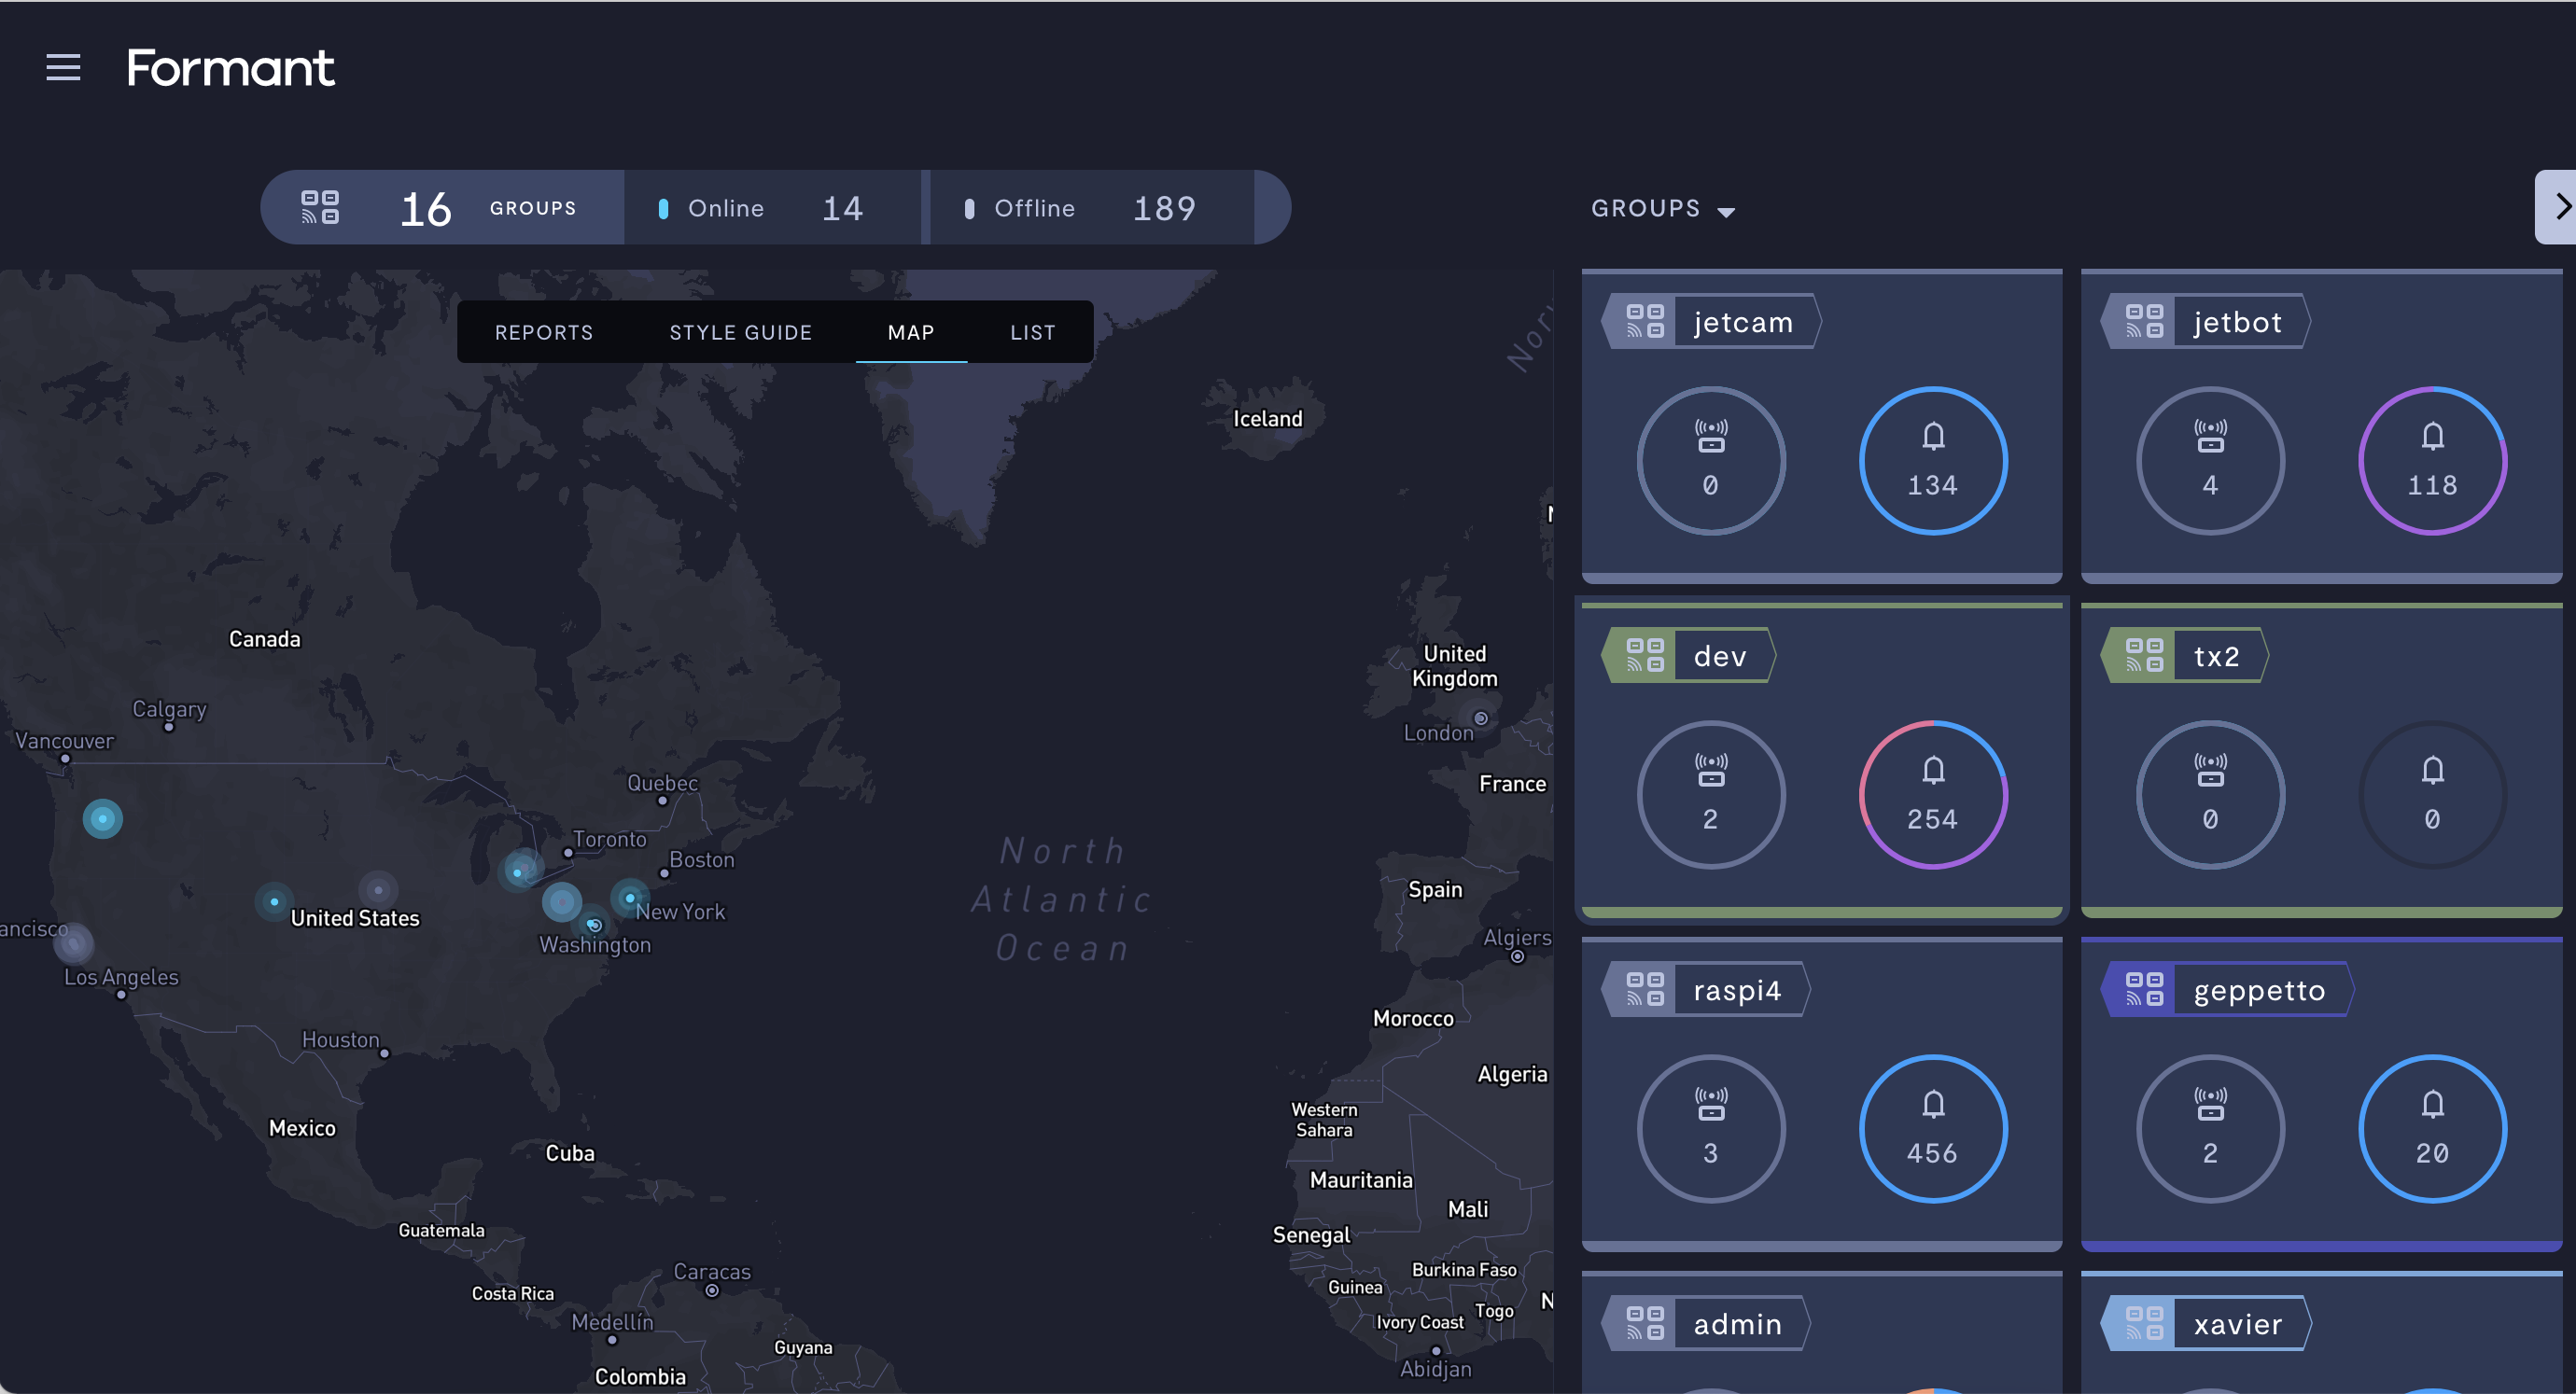Open the dev group alerts bell showing 254
Screen dimensions: 2576x1394
click(1932, 795)
